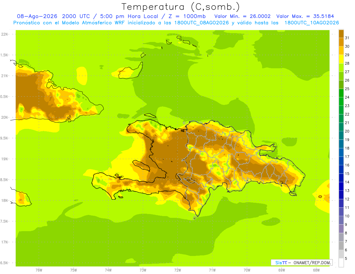Click the "Valor Min. = 26.0002" value

pyautogui.click(x=242, y=16)
